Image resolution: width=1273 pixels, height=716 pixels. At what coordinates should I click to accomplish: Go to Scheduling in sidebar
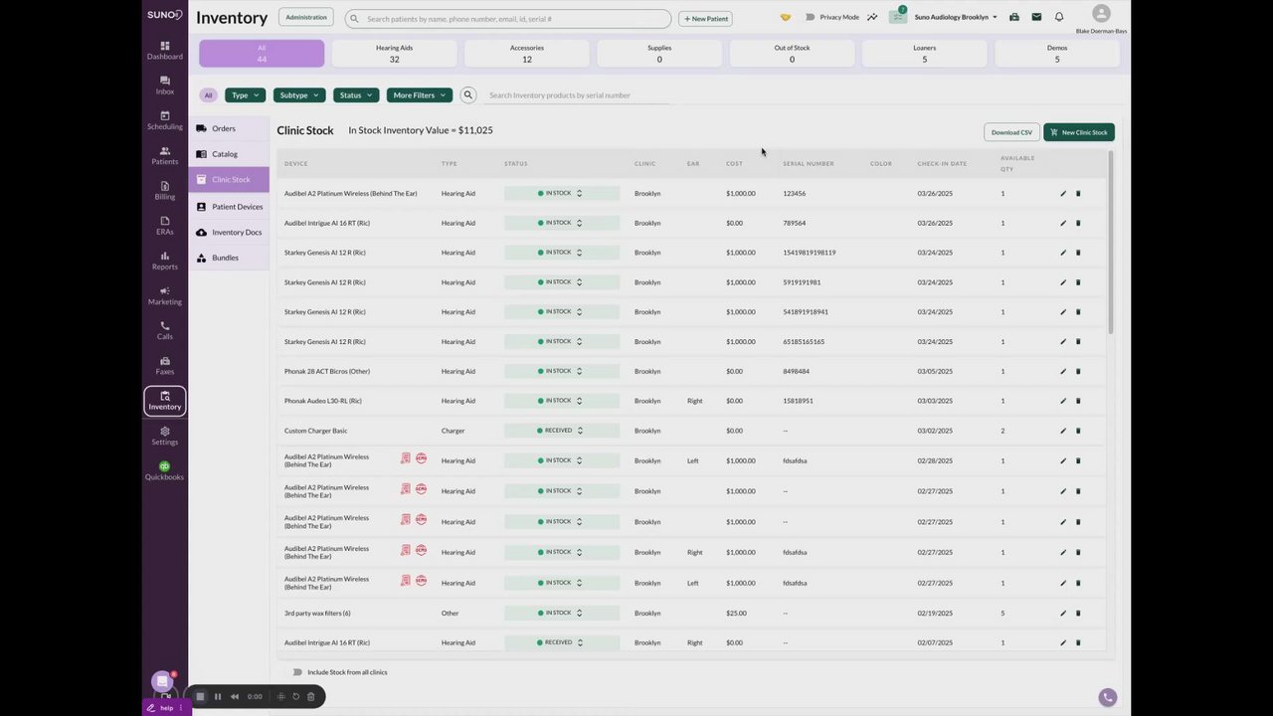(x=165, y=120)
